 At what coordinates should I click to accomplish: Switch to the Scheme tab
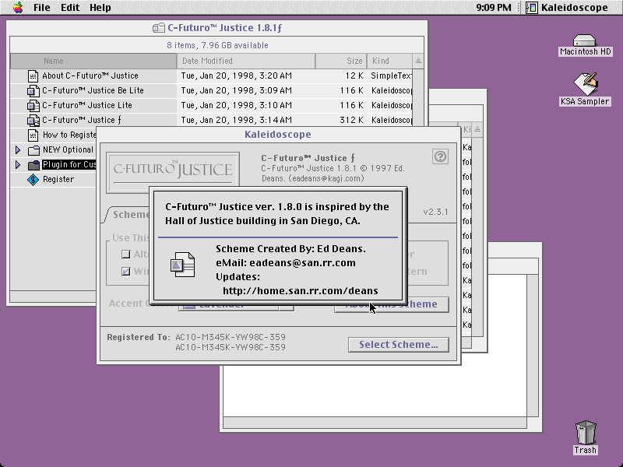tap(130, 215)
